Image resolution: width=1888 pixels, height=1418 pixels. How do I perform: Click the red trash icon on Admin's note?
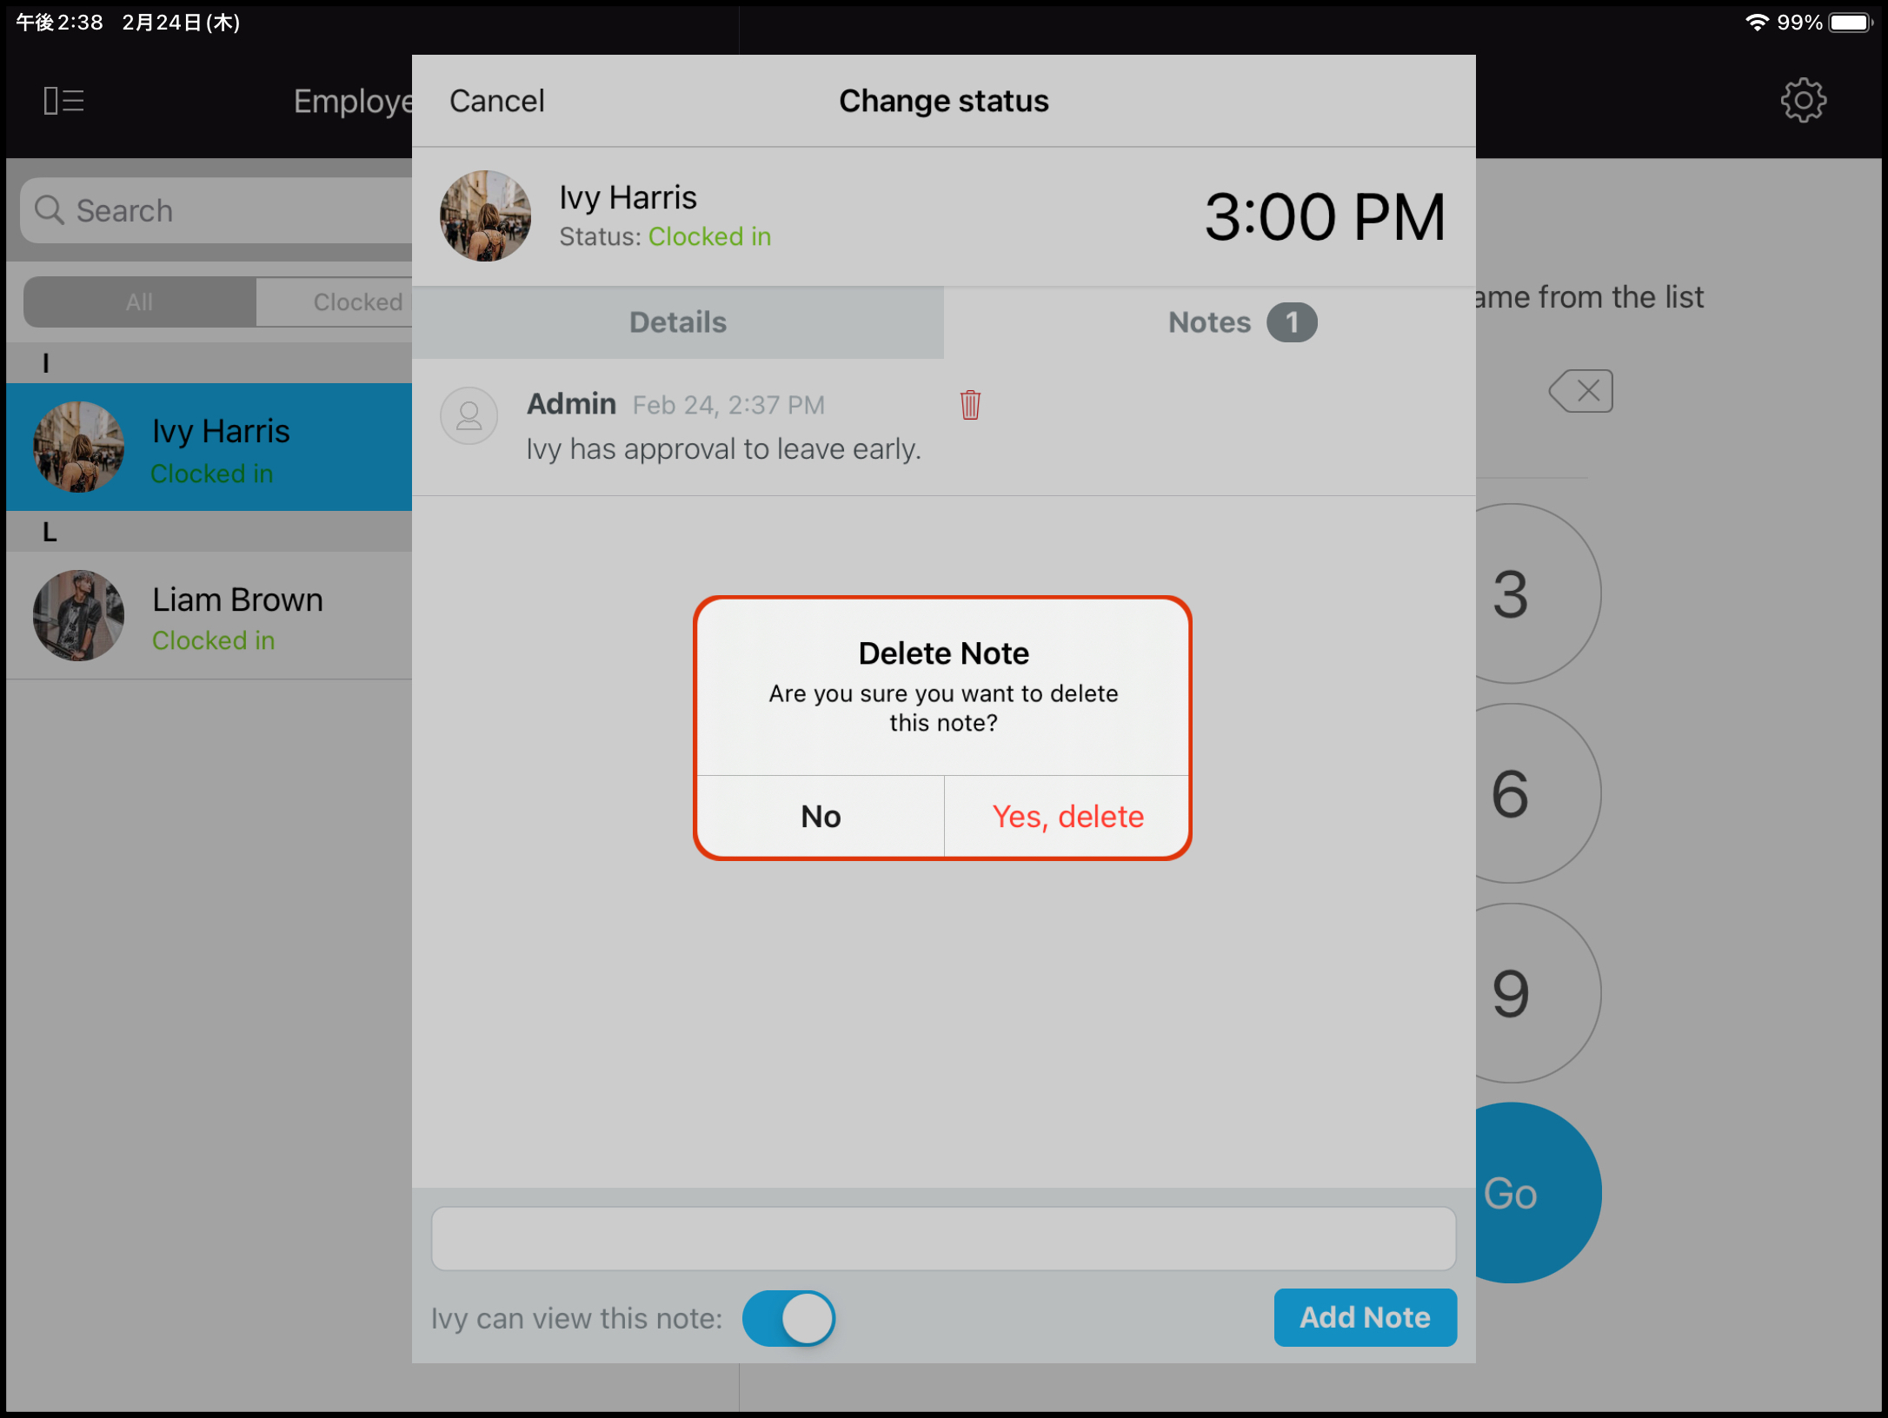pos(970,405)
